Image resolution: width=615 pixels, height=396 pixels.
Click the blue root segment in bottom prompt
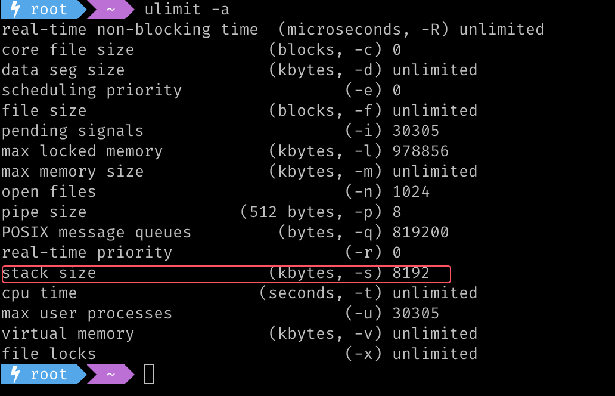(x=44, y=374)
